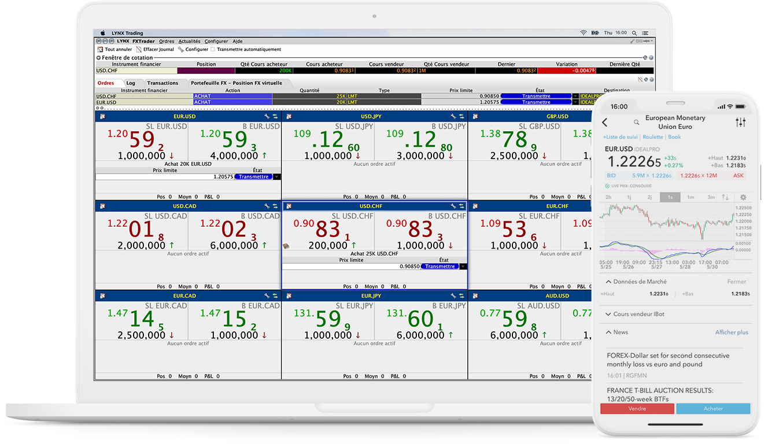The image size is (768, 444).
Task: Click the swap arrows icon on USD.CAD cell
Action: click(x=275, y=206)
